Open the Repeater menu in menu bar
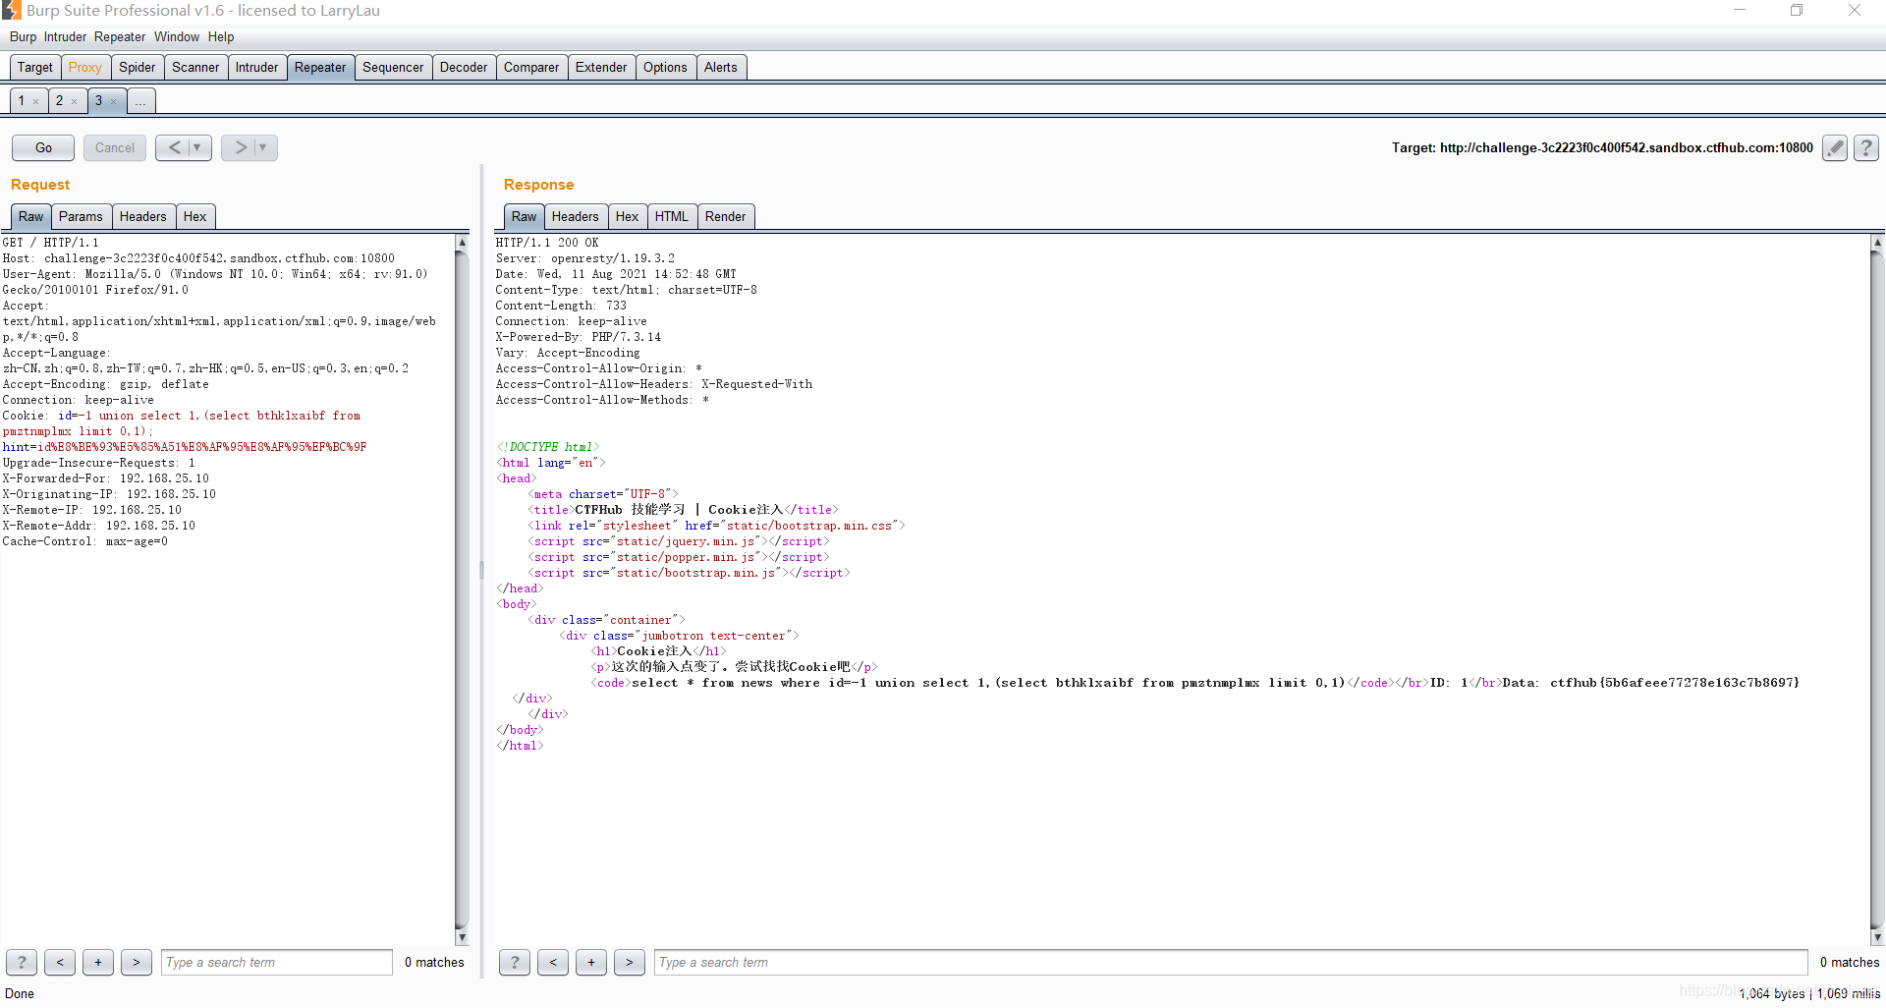The height and width of the screenshot is (1008, 1886). [x=120, y=37]
